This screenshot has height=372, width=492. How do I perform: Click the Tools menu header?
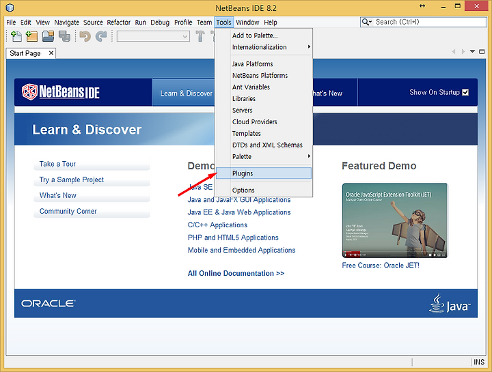(x=223, y=23)
